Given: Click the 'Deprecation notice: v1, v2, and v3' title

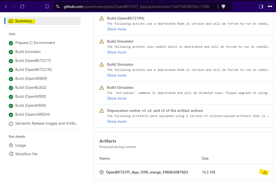Looking at the screenshot, I should (155, 111).
